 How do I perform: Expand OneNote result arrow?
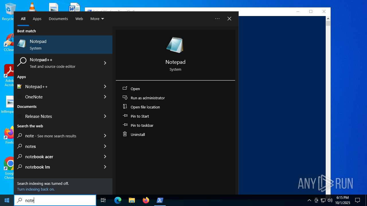pyautogui.click(x=105, y=97)
